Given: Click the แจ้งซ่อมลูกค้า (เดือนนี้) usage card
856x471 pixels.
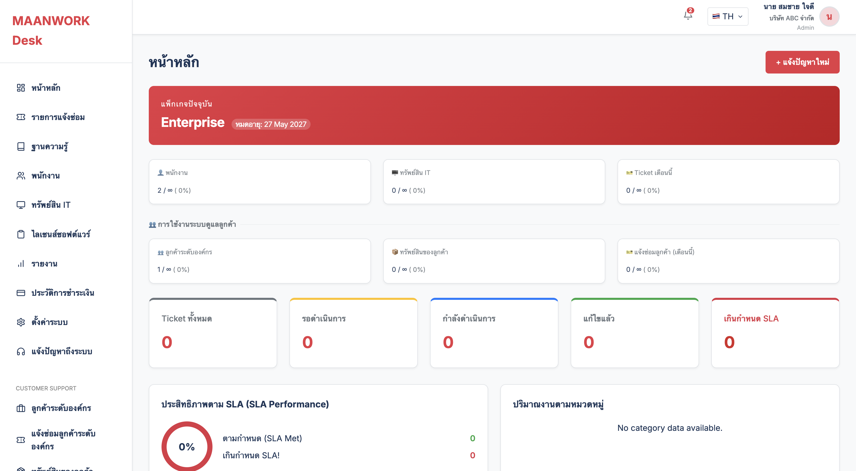Looking at the screenshot, I should 728,261.
